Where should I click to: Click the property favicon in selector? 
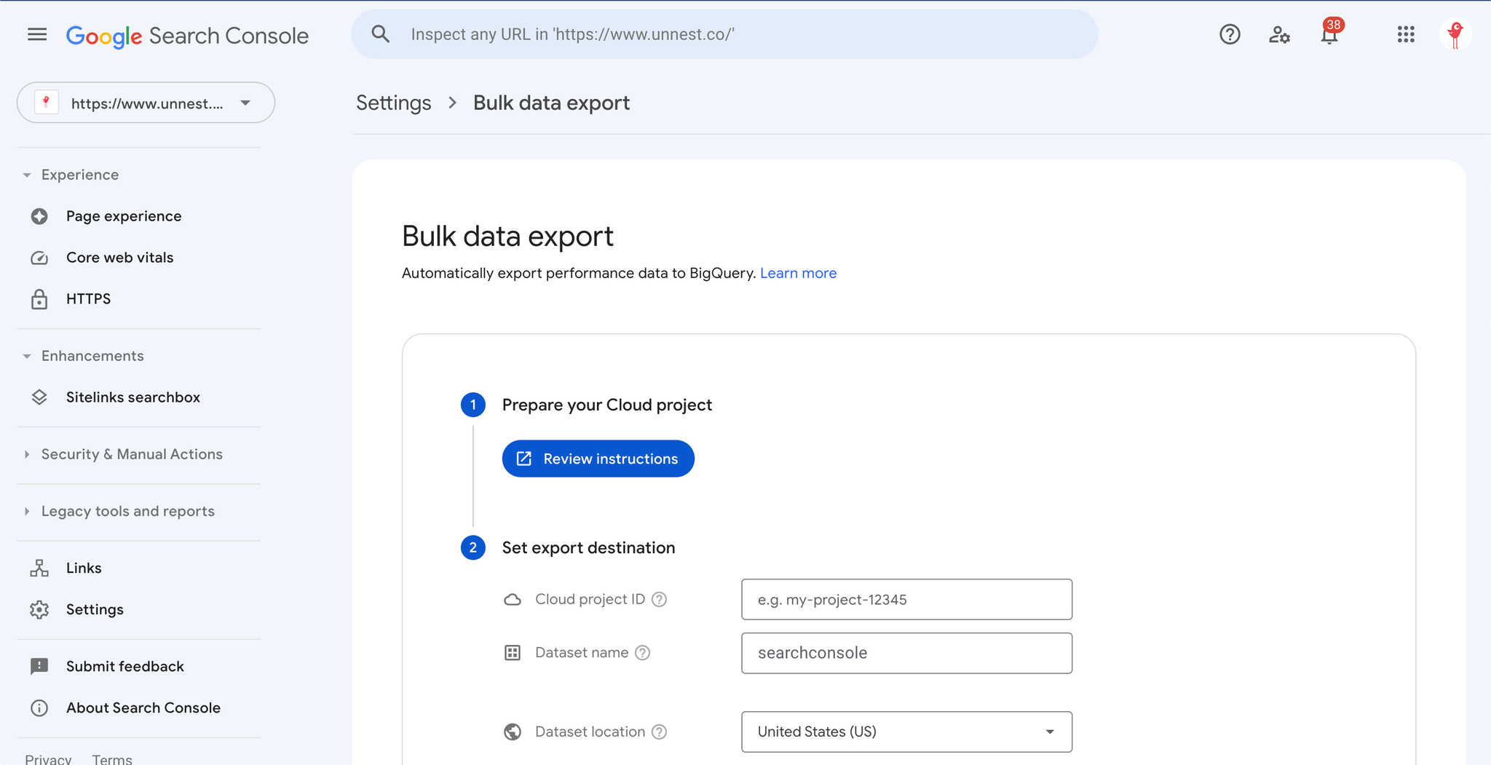point(47,103)
